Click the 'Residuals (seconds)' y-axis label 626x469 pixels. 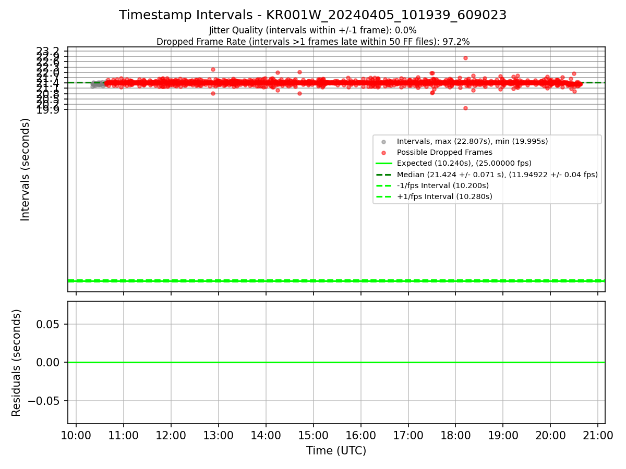point(17,363)
